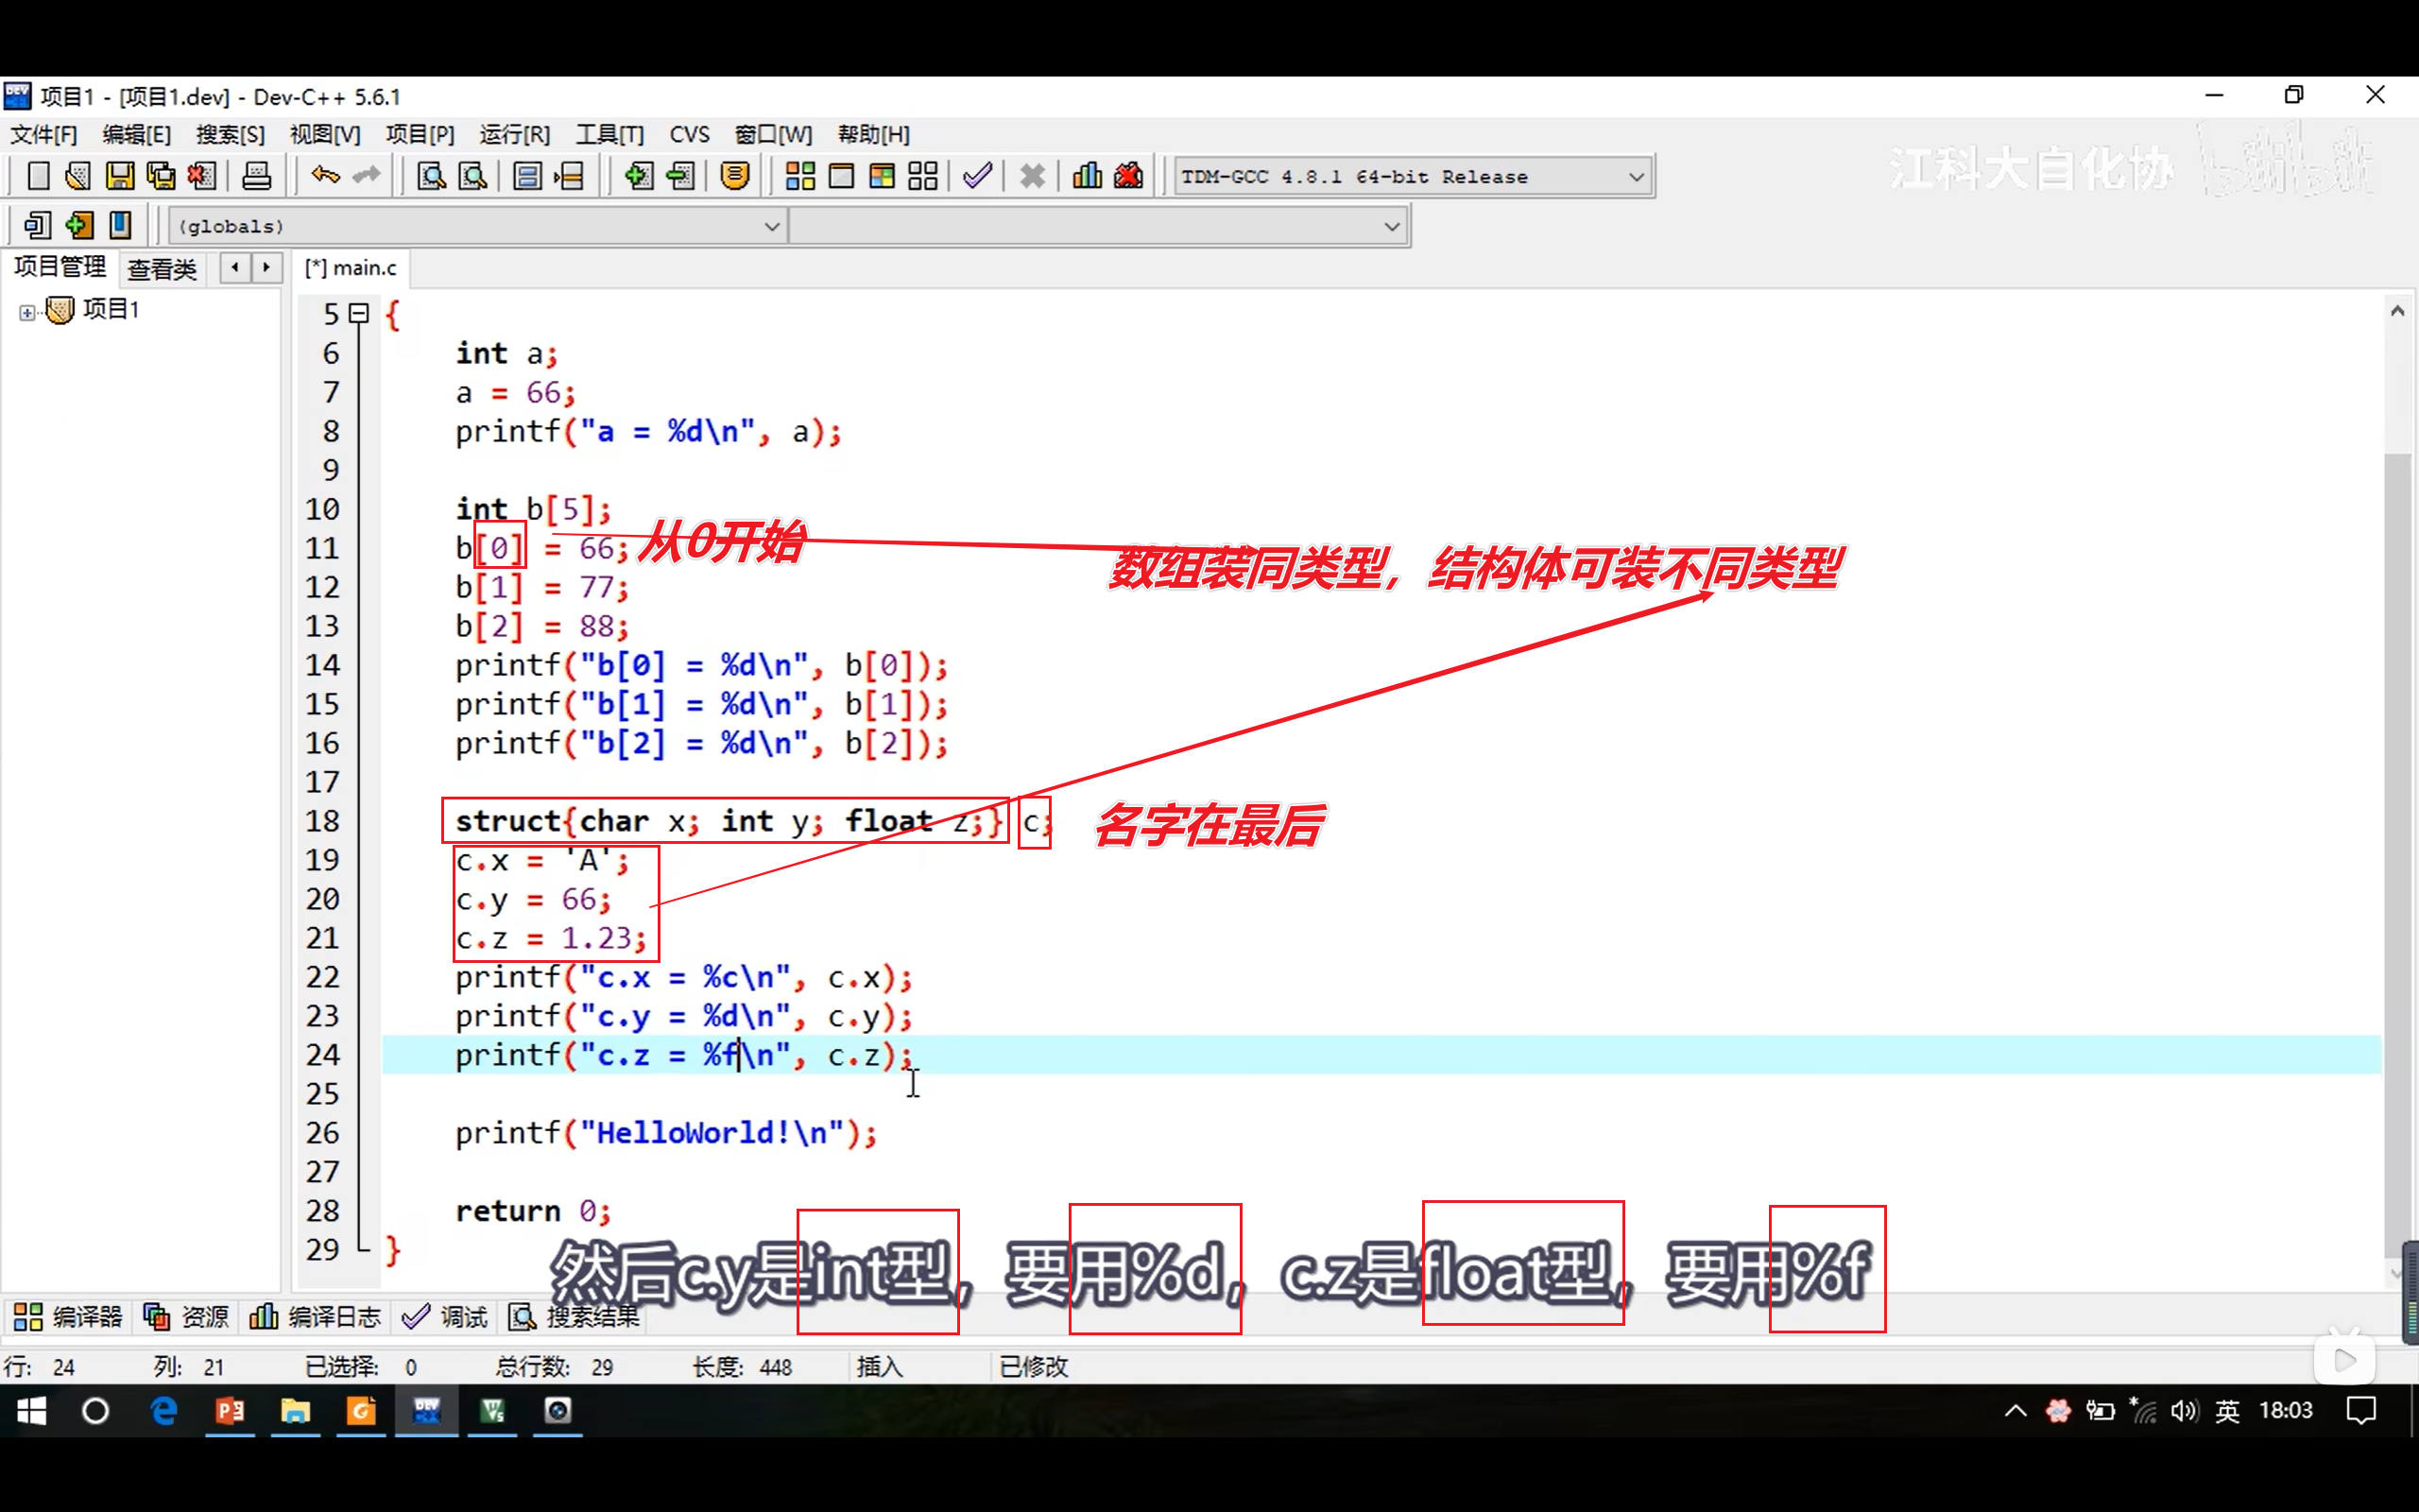Click the vertical scrollbar up arrow
Screen dimensions: 2419x1512
2396,311
